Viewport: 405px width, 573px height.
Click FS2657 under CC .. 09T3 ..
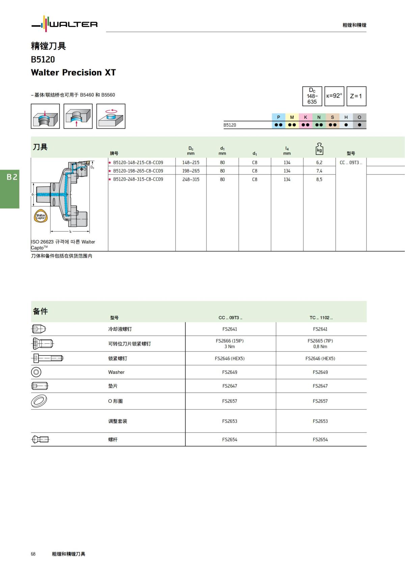point(230,401)
